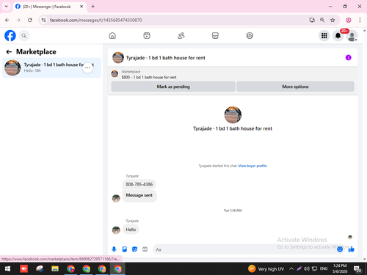Click the install app icon in address bar

point(312,20)
